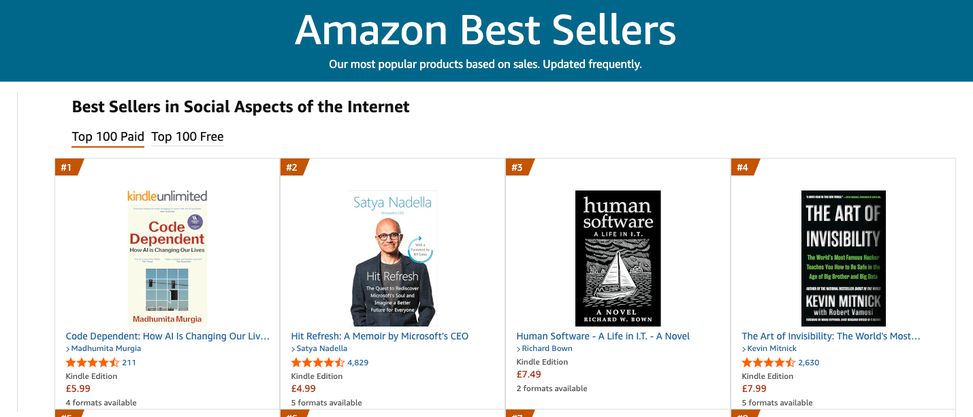Open Code Dependent book title link
Image resolution: width=973 pixels, height=417 pixels.
point(168,336)
